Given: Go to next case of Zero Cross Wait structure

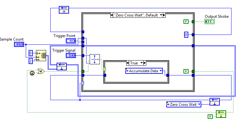Looking at the screenshot, I should [x=164, y=15].
